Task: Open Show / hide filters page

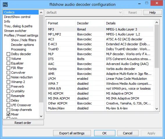Action: tap(24, 40)
